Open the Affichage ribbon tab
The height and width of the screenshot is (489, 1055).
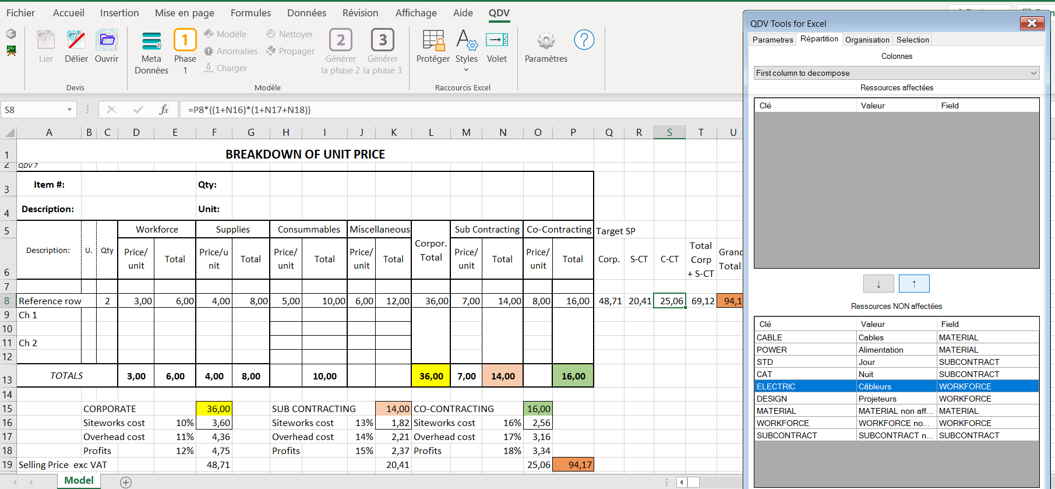click(x=416, y=13)
